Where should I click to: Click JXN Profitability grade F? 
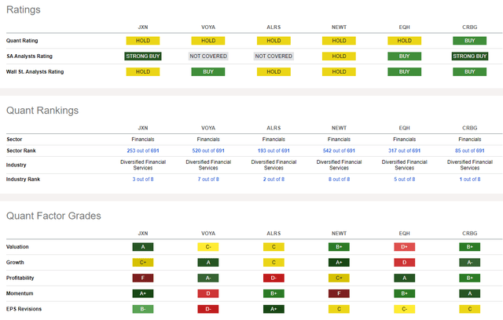143,278
